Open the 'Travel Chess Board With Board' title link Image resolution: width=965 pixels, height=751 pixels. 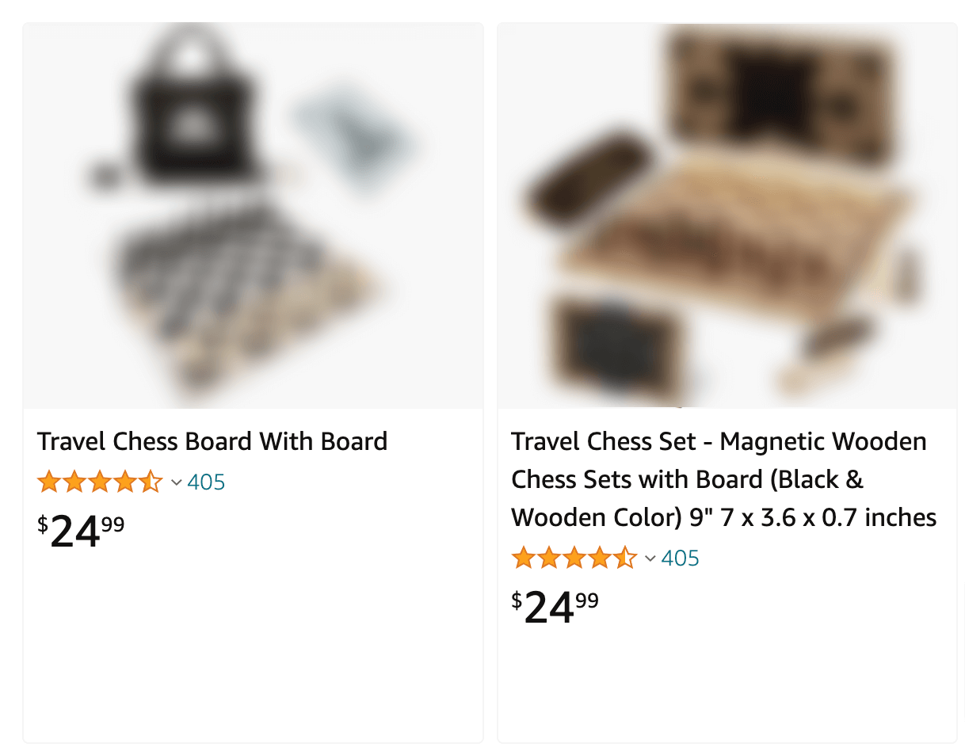pyautogui.click(x=212, y=441)
